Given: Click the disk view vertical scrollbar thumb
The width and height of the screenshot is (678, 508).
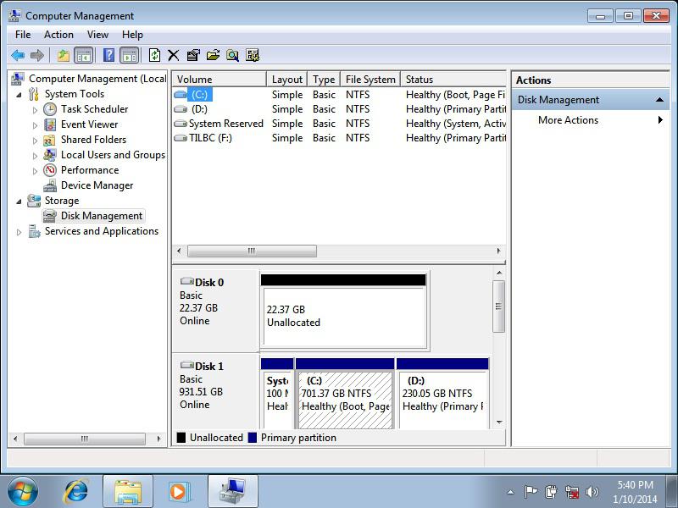Looking at the screenshot, I should coord(498,306).
